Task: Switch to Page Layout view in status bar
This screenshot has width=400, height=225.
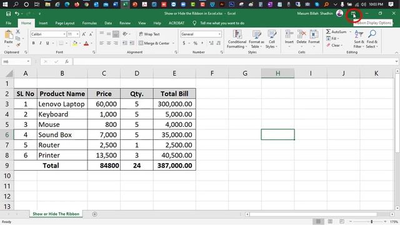Action: (x=330, y=221)
